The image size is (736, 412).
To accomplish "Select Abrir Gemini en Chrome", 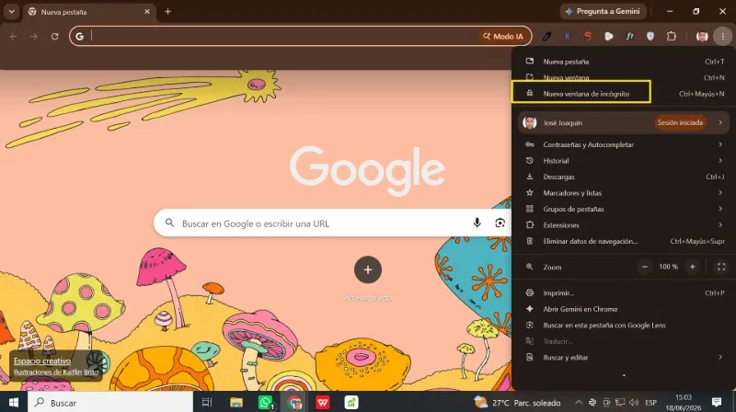I will coord(623,309).
